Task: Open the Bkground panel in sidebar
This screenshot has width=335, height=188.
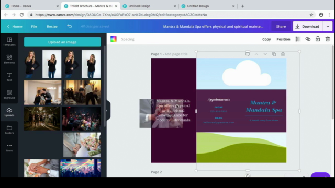Action: pos(9,95)
